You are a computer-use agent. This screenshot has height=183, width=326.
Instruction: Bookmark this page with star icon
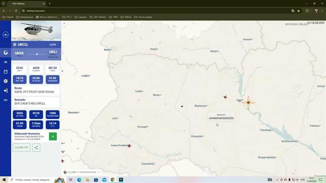click(x=299, y=10)
